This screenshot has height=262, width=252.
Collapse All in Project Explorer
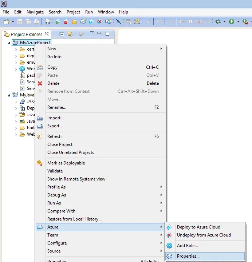pos(62,34)
